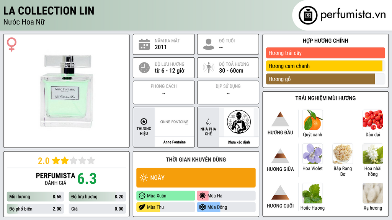
Task: Click the perfumer illustration round icon
Action: (x=239, y=122)
